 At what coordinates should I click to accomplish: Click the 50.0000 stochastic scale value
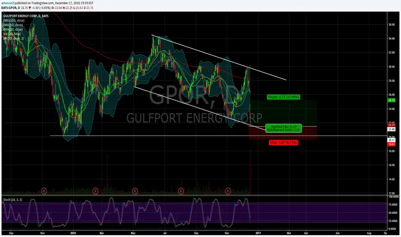tap(394, 213)
